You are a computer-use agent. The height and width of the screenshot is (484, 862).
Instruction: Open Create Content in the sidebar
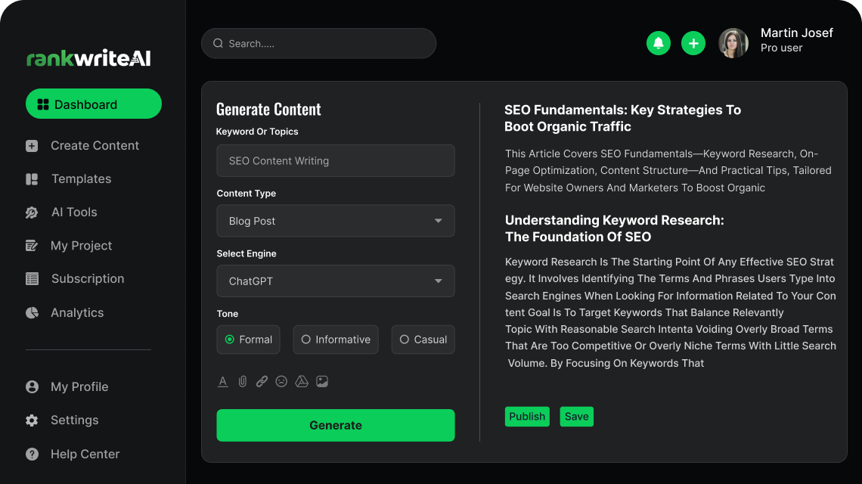click(x=95, y=145)
